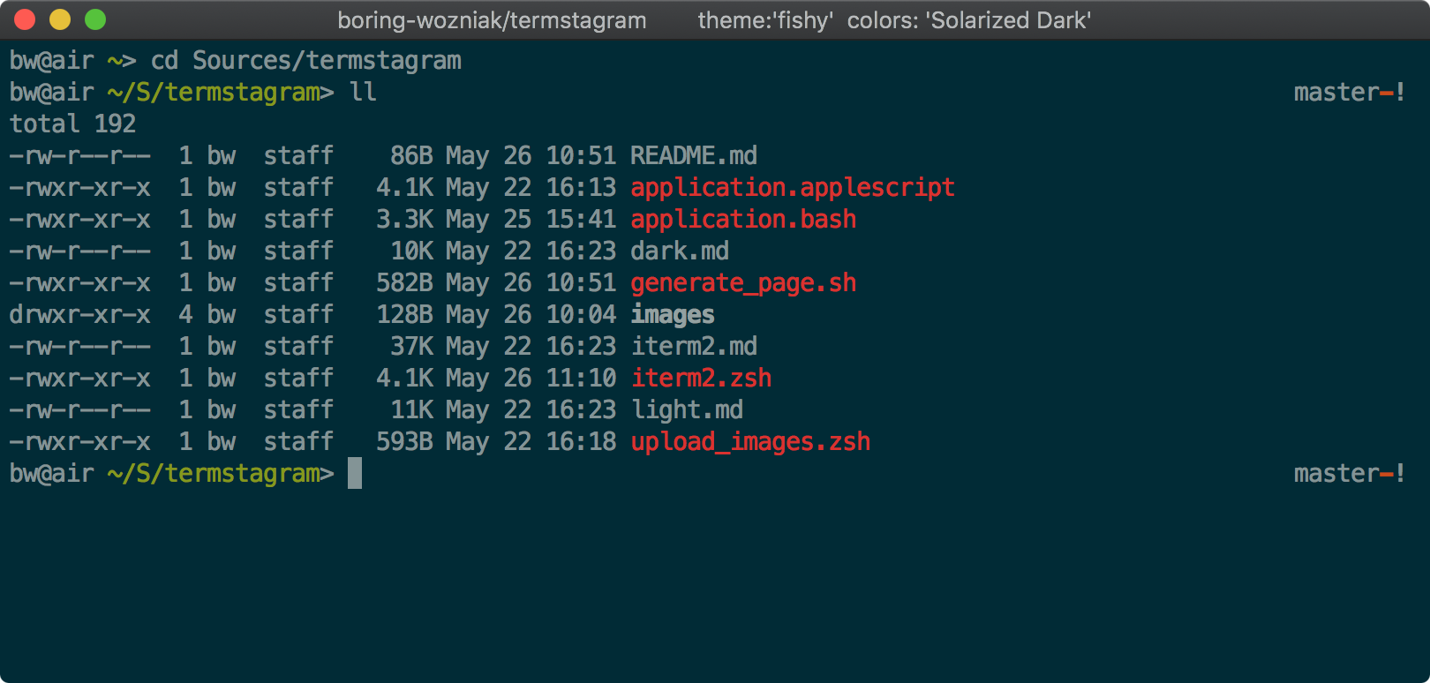The image size is (1430, 683).
Task: Click the 'Solarized Dark' colors label in title
Action: (x=969, y=20)
